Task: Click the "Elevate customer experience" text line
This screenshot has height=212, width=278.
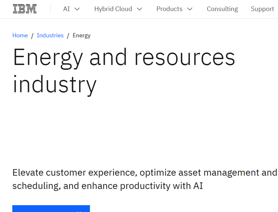Action: click(144, 173)
